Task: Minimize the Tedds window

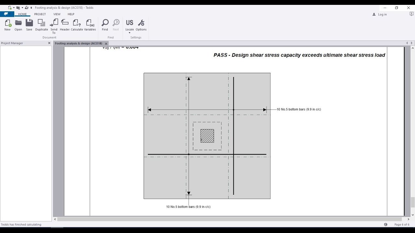Action: [x=385, y=8]
